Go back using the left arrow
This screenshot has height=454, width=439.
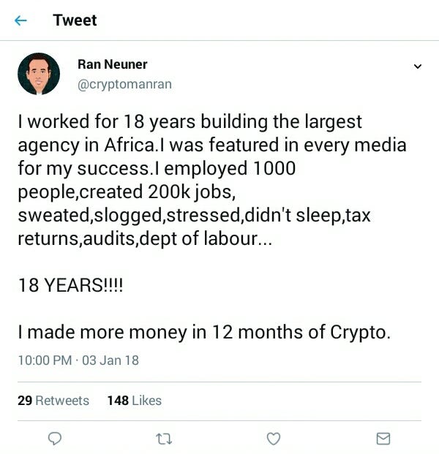click(x=20, y=20)
